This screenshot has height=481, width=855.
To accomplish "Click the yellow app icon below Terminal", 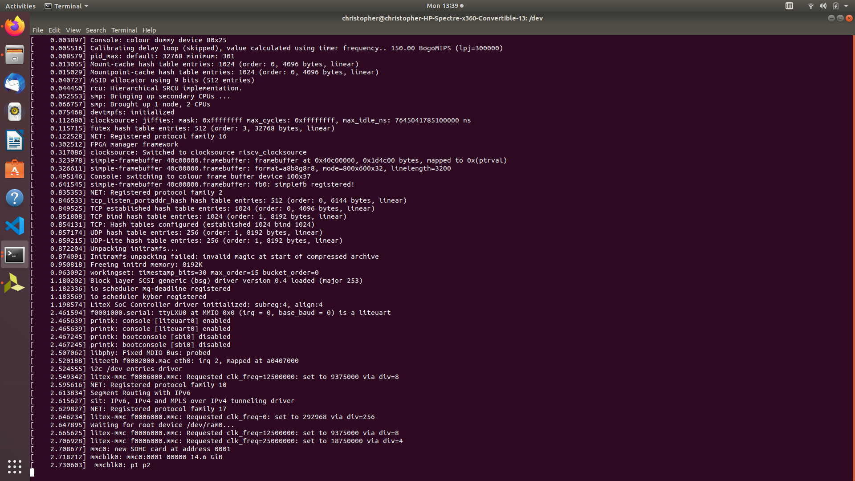I will pyautogui.click(x=15, y=283).
